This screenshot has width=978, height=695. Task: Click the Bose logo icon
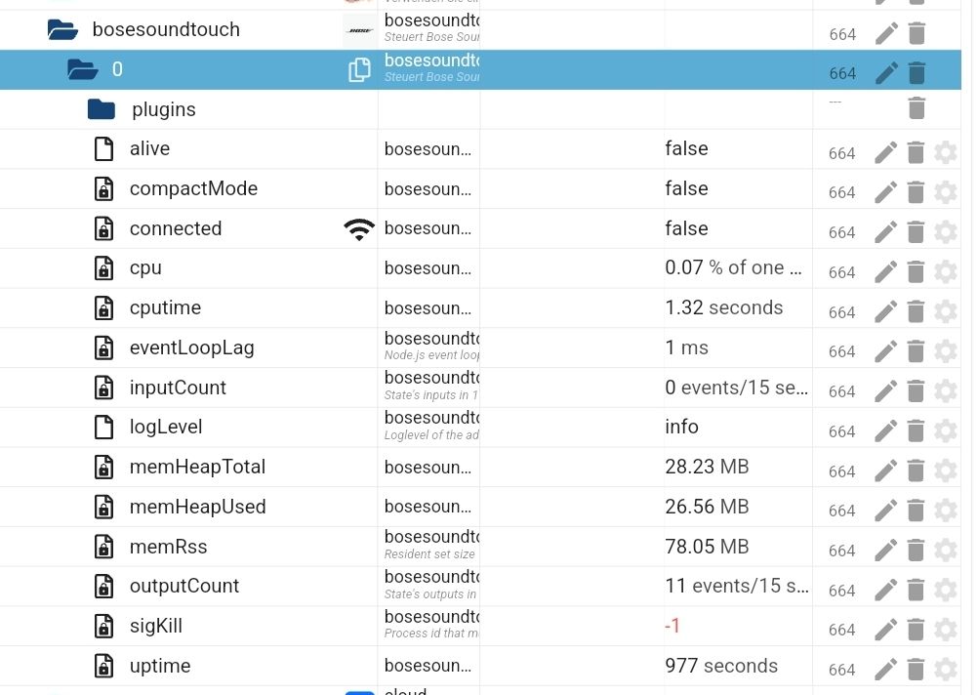click(x=359, y=30)
